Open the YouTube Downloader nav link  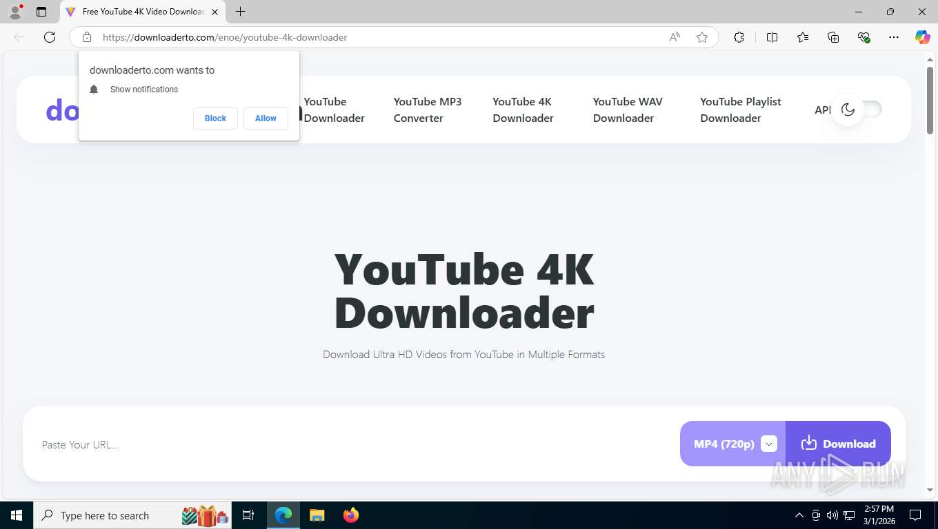pyautogui.click(x=335, y=110)
